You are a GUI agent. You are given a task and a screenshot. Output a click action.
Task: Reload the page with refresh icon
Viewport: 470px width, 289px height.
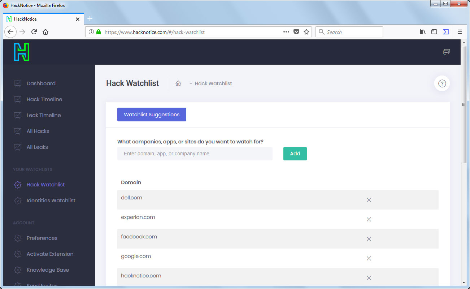click(x=34, y=32)
